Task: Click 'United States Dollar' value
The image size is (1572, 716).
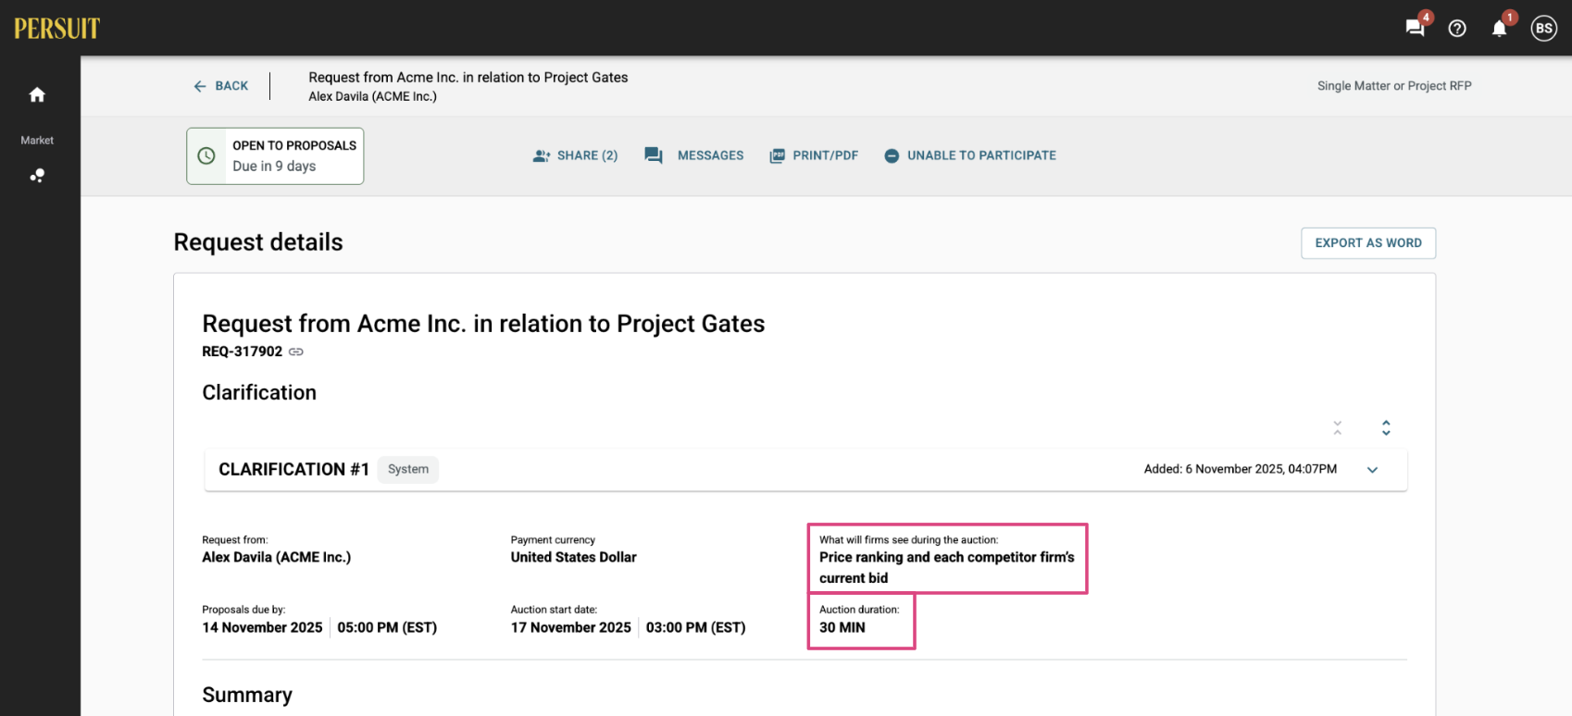Action: click(574, 557)
